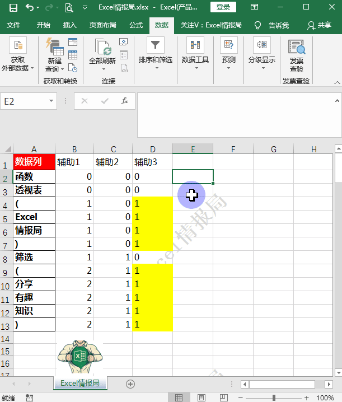The height and width of the screenshot is (402, 342).
Task: Expand the 全部刷新 dropdown arrow
Action: pos(104,69)
